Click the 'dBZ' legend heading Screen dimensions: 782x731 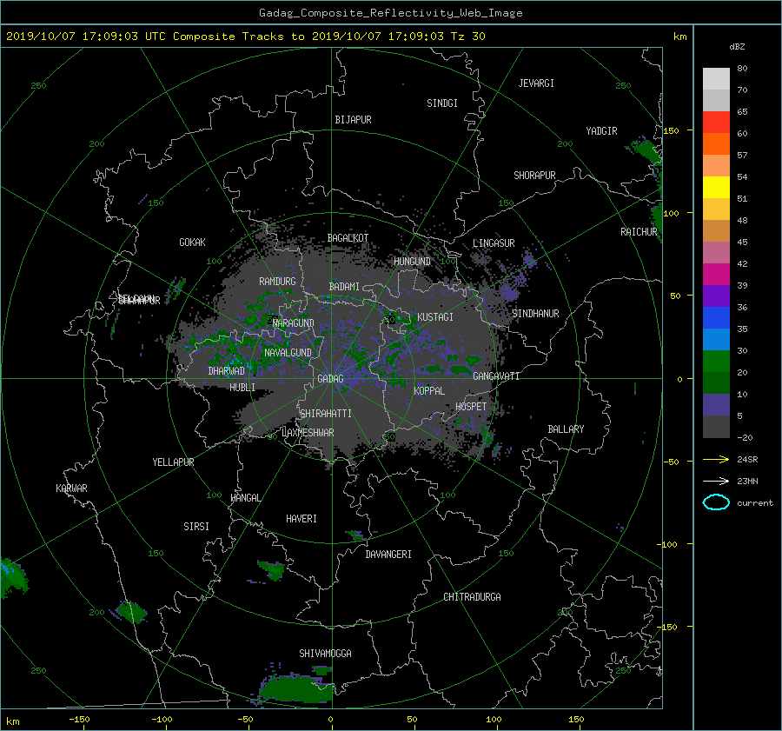pyautogui.click(x=737, y=47)
